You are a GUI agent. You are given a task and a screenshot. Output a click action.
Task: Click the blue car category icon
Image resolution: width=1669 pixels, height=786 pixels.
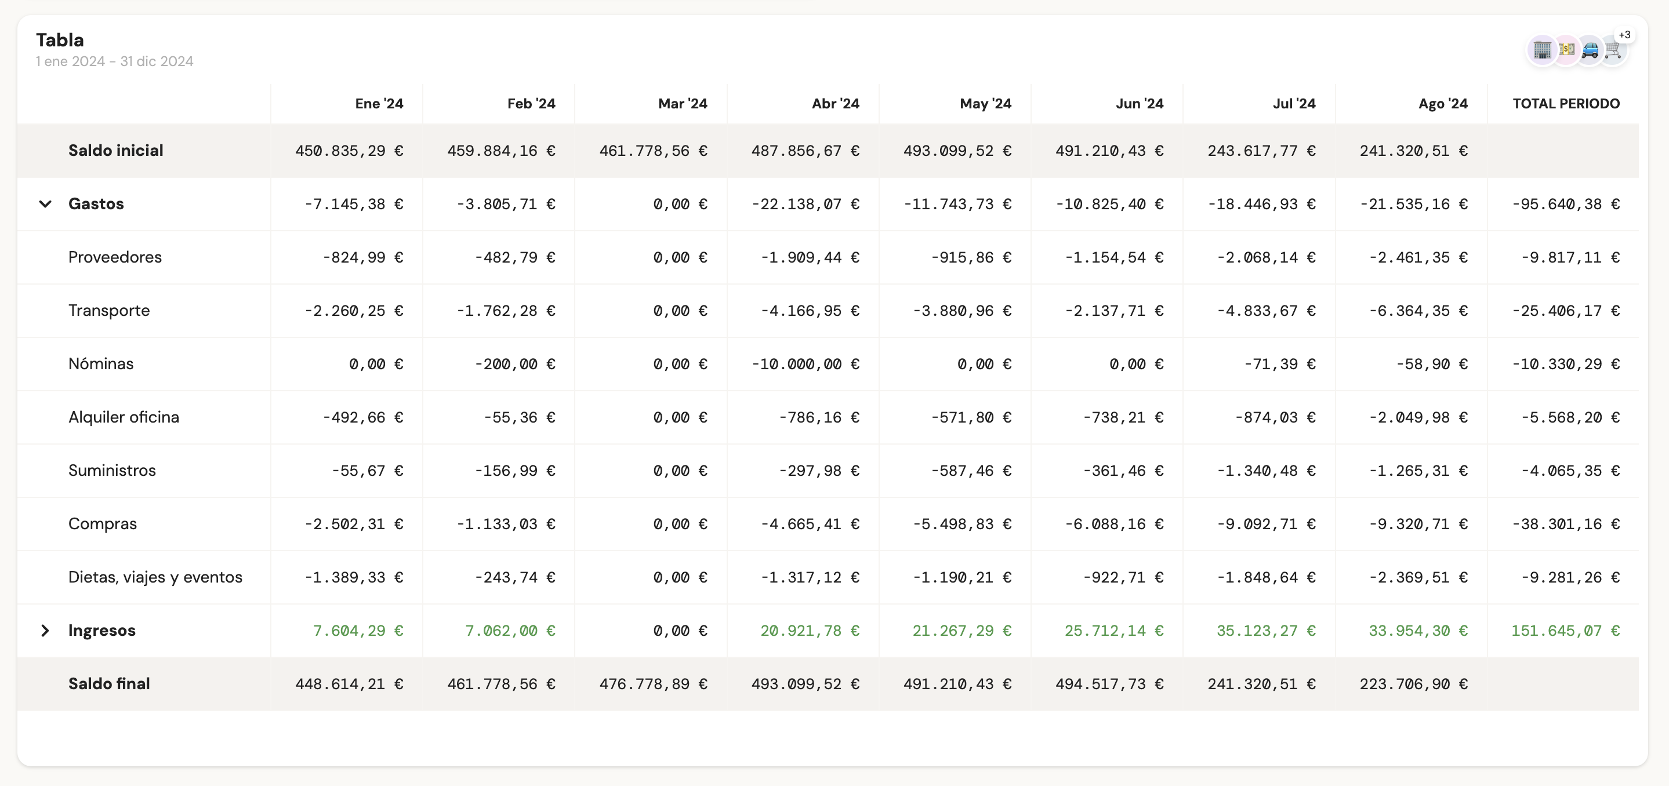(x=1590, y=50)
